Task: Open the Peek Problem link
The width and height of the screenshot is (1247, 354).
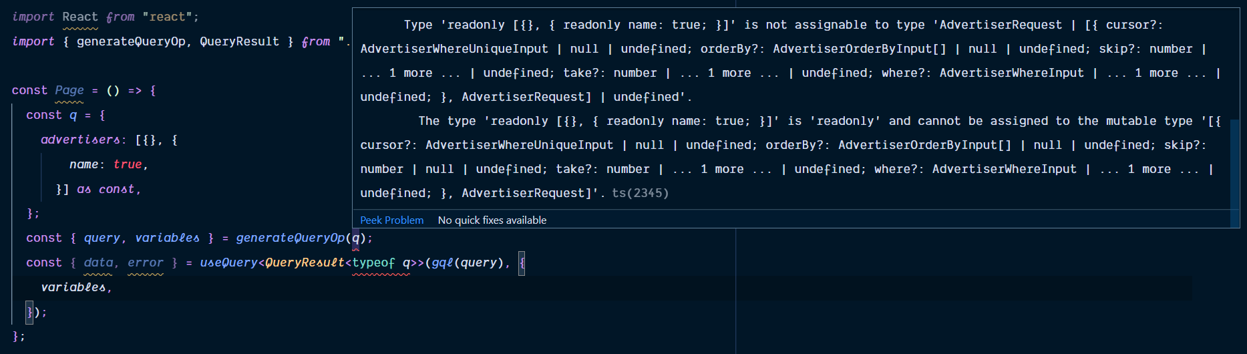Action: (391, 220)
